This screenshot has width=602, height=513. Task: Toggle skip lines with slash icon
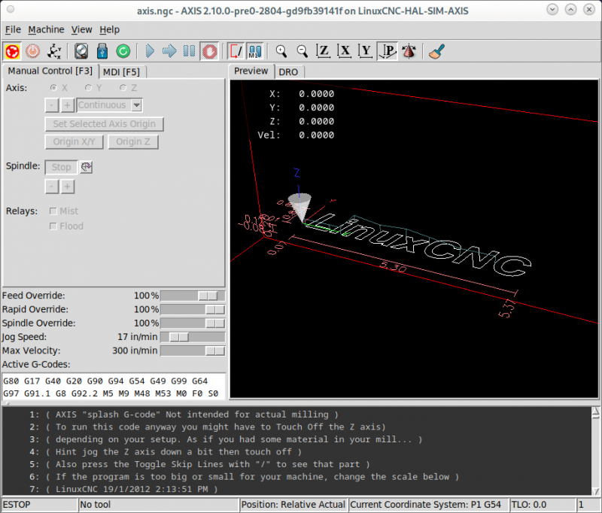click(236, 51)
